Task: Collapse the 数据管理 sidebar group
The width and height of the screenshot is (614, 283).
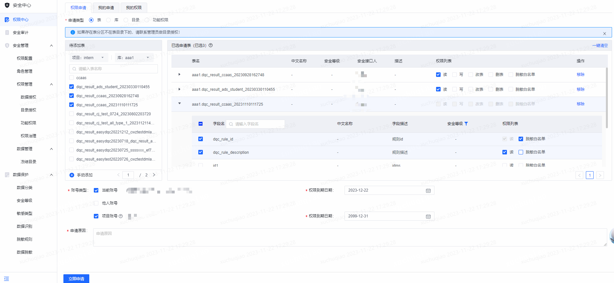Action: pos(51,149)
